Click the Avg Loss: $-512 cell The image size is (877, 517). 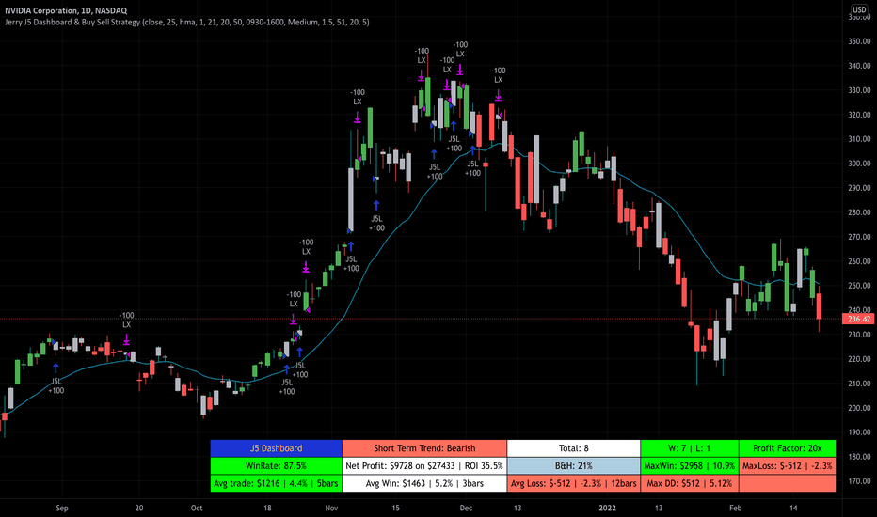click(574, 483)
